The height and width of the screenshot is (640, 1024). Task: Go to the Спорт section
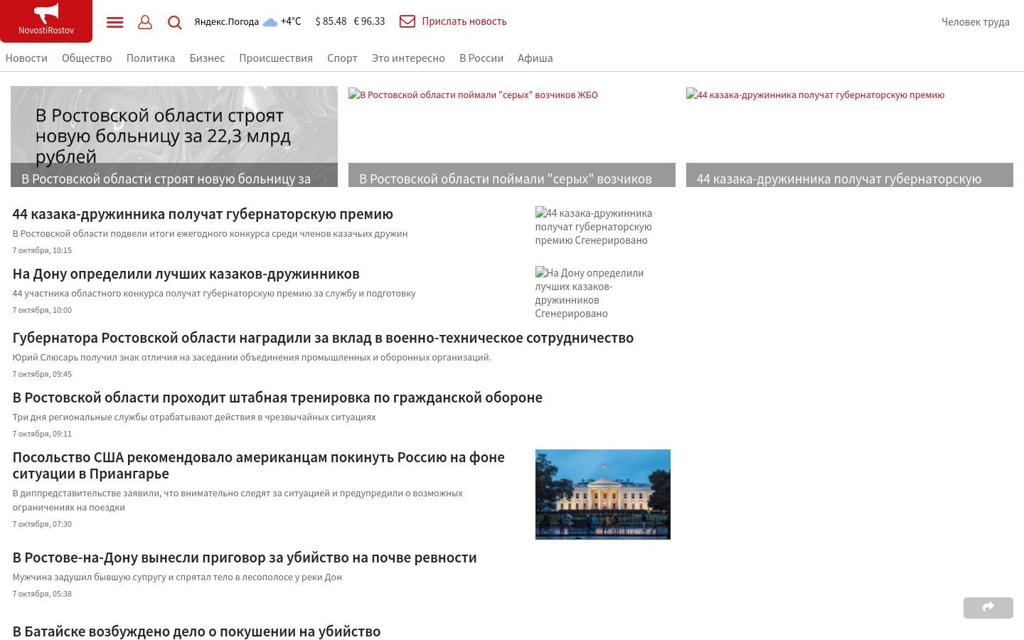(342, 58)
